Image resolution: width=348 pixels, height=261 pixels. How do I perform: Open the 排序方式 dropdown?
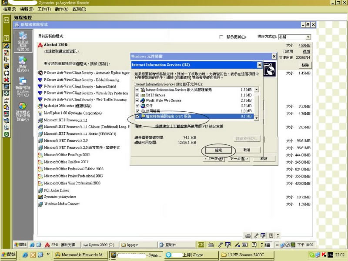tap(308, 37)
